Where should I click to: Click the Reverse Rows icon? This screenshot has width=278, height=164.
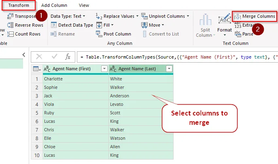pyautogui.click(x=10, y=25)
